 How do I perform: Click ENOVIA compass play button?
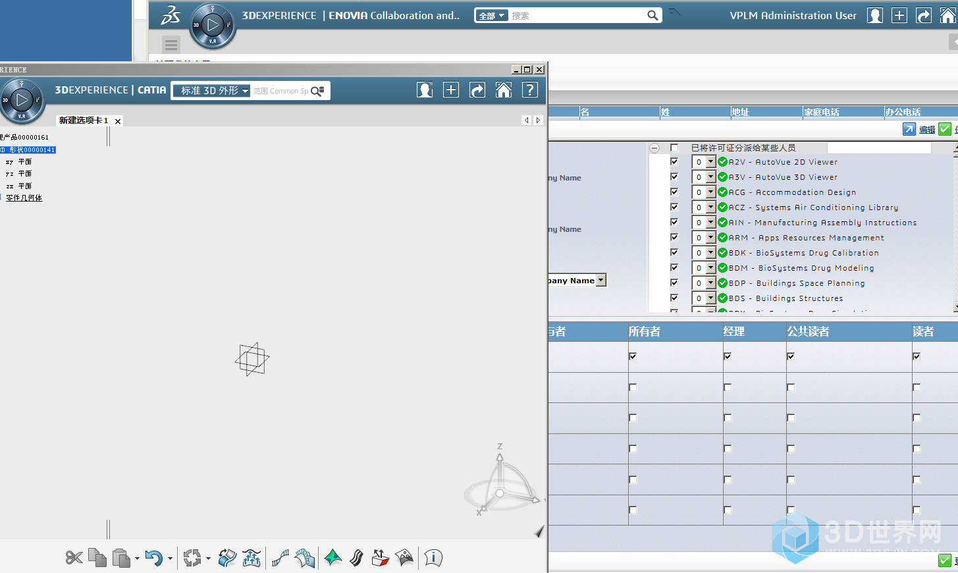click(x=212, y=26)
